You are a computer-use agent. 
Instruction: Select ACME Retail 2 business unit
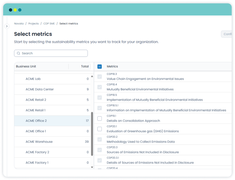click(52, 100)
